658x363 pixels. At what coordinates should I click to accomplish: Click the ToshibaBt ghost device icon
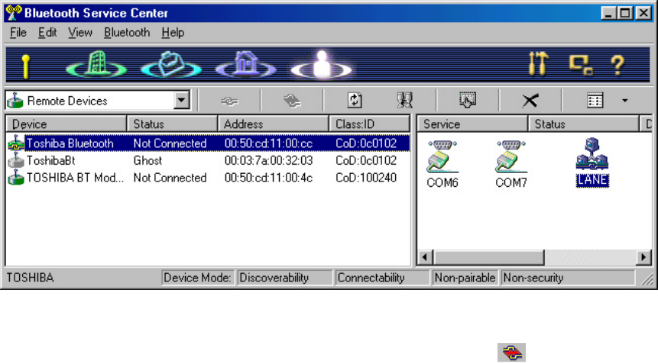[x=16, y=160]
